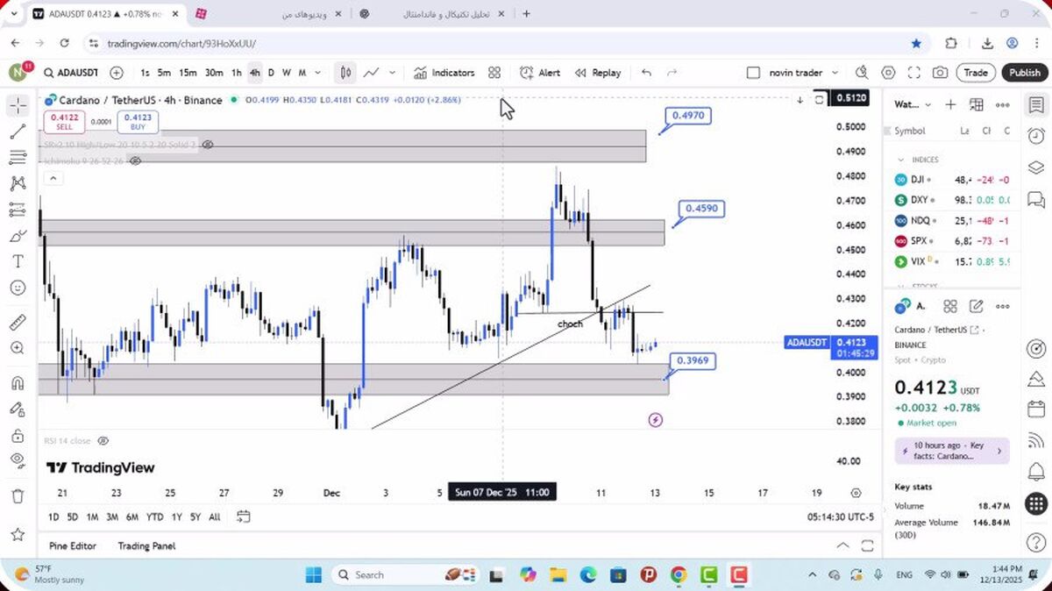Open the economic calendar panel
Viewport: 1052px width, 591px height.
(1035, 410)
